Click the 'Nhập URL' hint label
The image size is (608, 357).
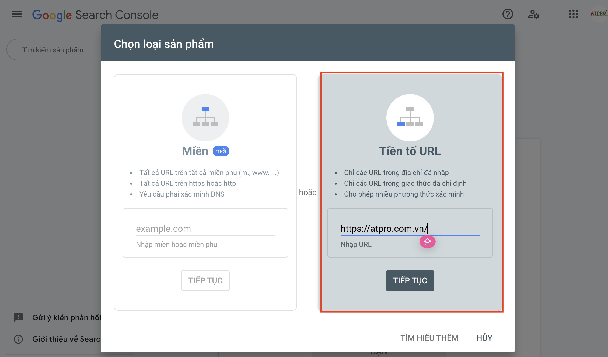356,244
